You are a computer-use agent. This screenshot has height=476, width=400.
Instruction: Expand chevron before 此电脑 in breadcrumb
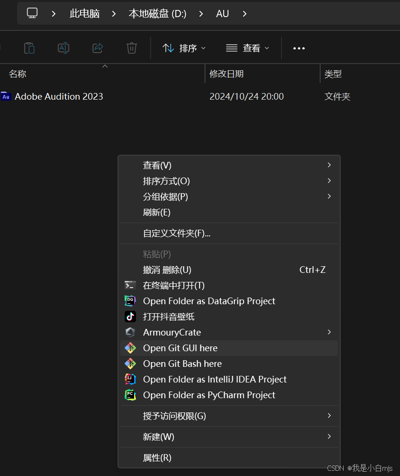[x=54, y=14]
